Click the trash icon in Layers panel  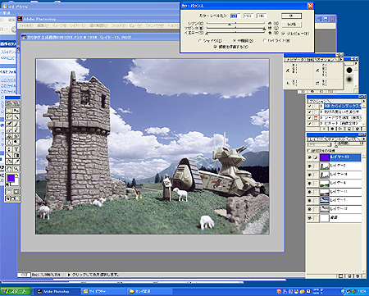[358, 276]
